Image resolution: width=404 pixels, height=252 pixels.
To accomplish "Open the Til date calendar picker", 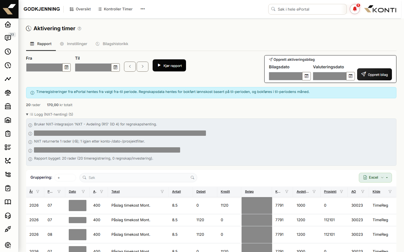I will (x=116, y=67).
